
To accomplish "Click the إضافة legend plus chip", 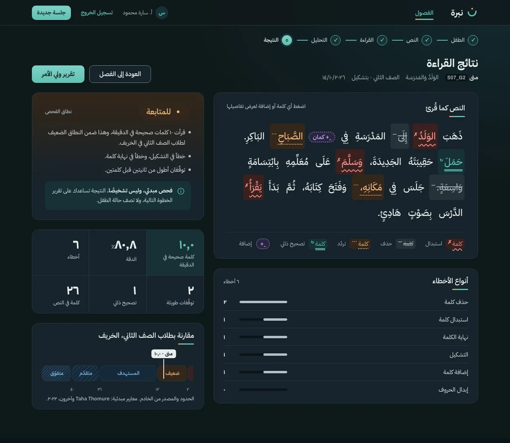I will coord(263,244).
